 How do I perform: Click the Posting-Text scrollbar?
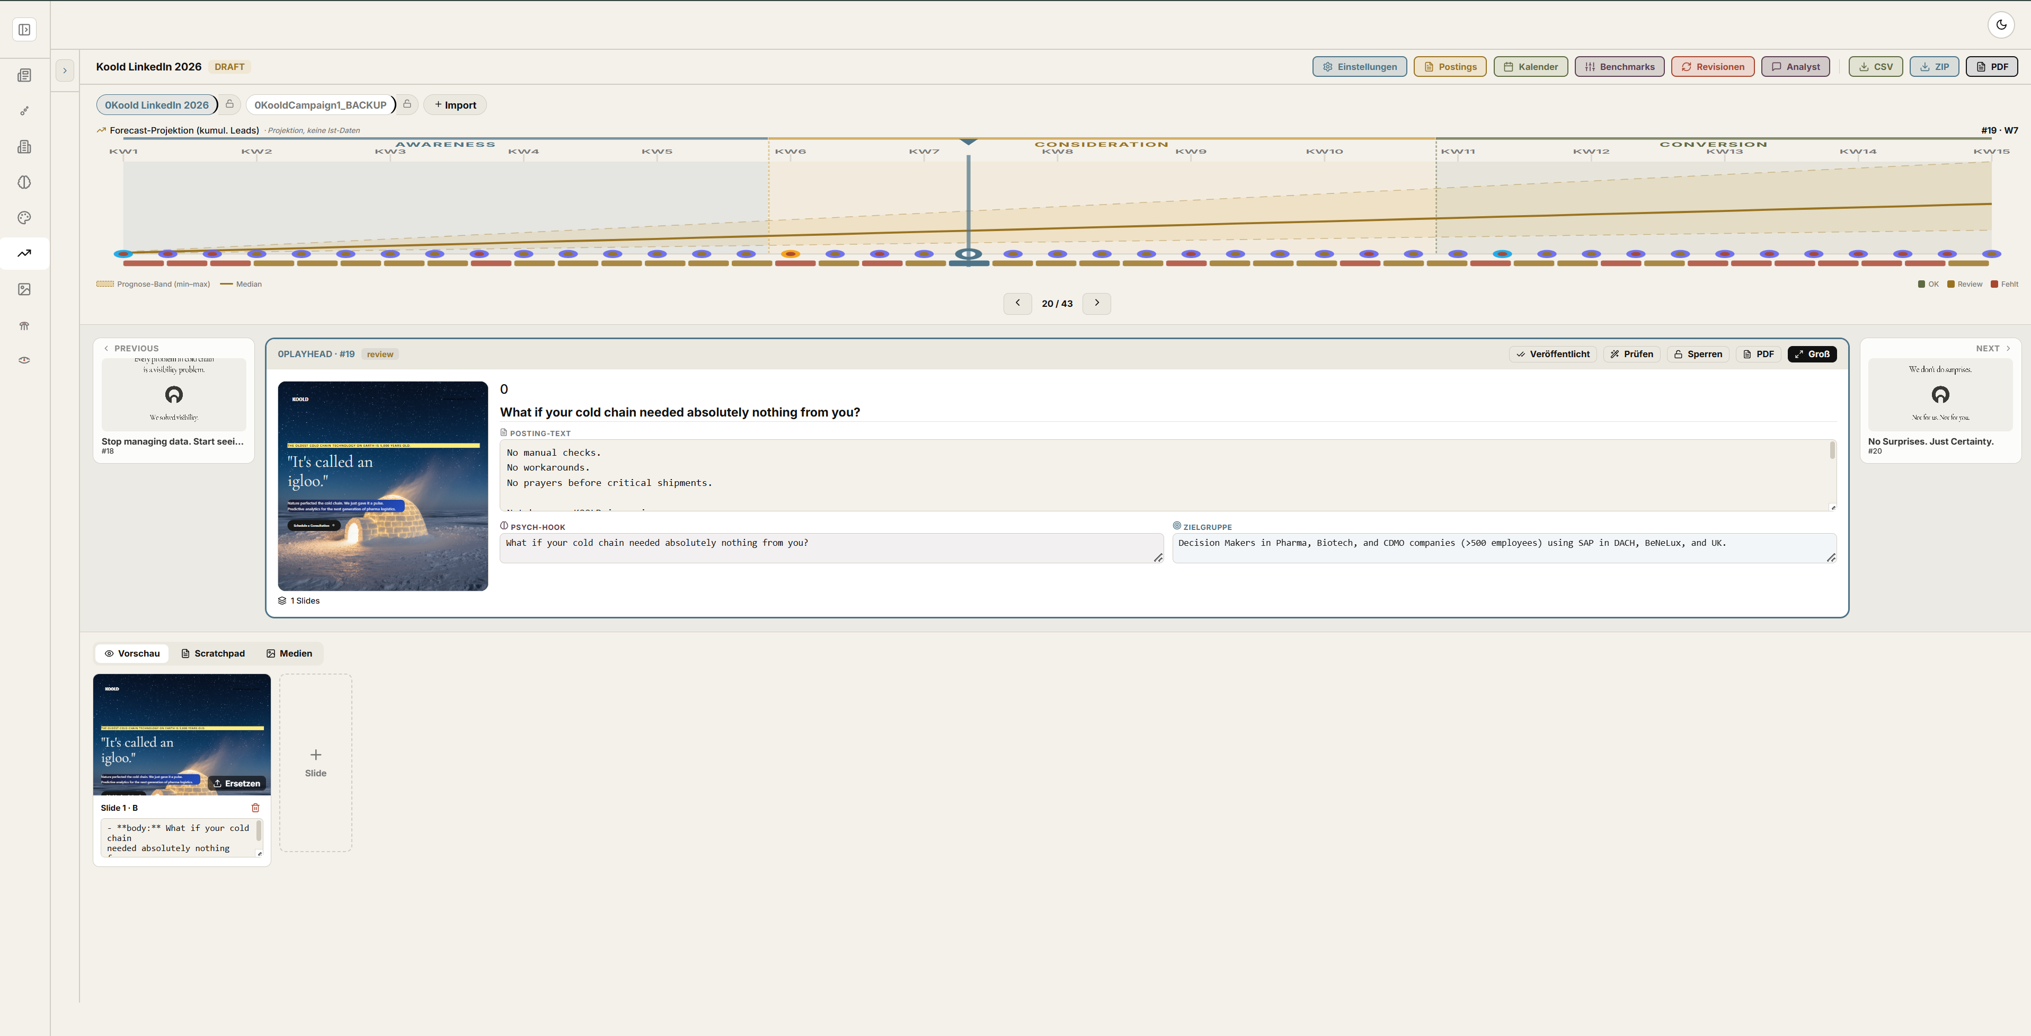click(x=1832, y=450)
